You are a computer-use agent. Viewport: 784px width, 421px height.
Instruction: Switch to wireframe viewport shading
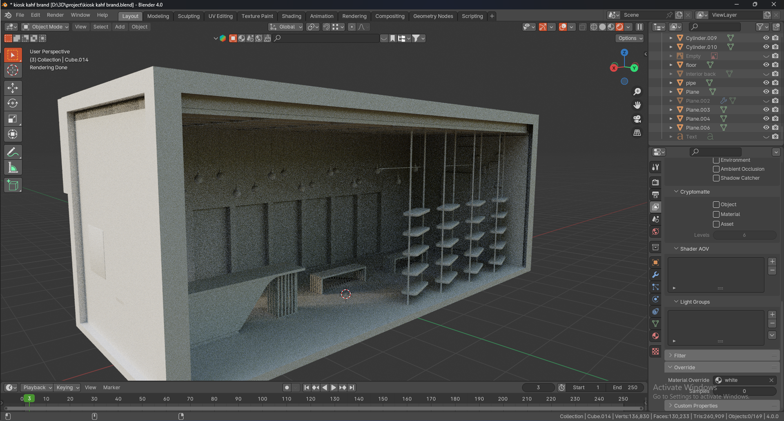pyautogui.click(x=594, y=27)
